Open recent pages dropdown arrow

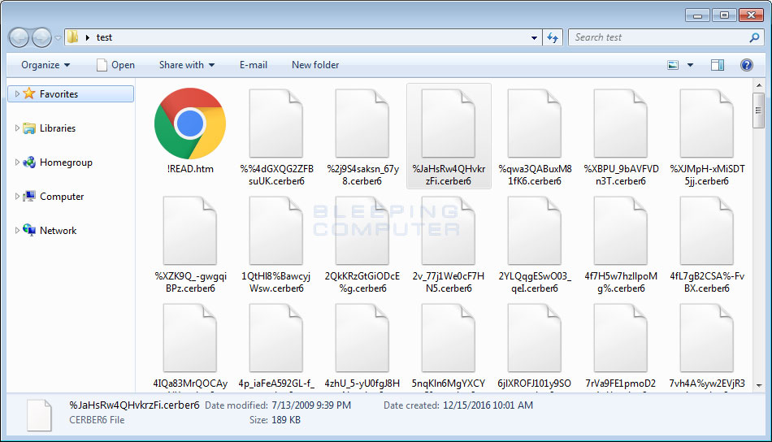click(58, 38)
